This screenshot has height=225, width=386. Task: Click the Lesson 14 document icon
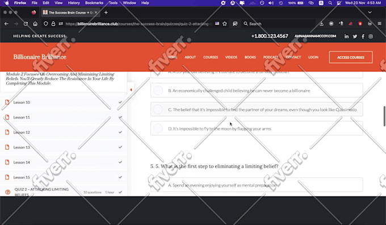coord(7,162)
